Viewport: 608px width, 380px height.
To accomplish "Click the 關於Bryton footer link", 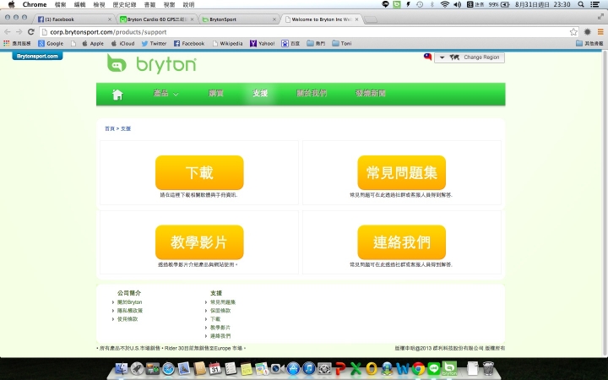I will click(129, 302).
